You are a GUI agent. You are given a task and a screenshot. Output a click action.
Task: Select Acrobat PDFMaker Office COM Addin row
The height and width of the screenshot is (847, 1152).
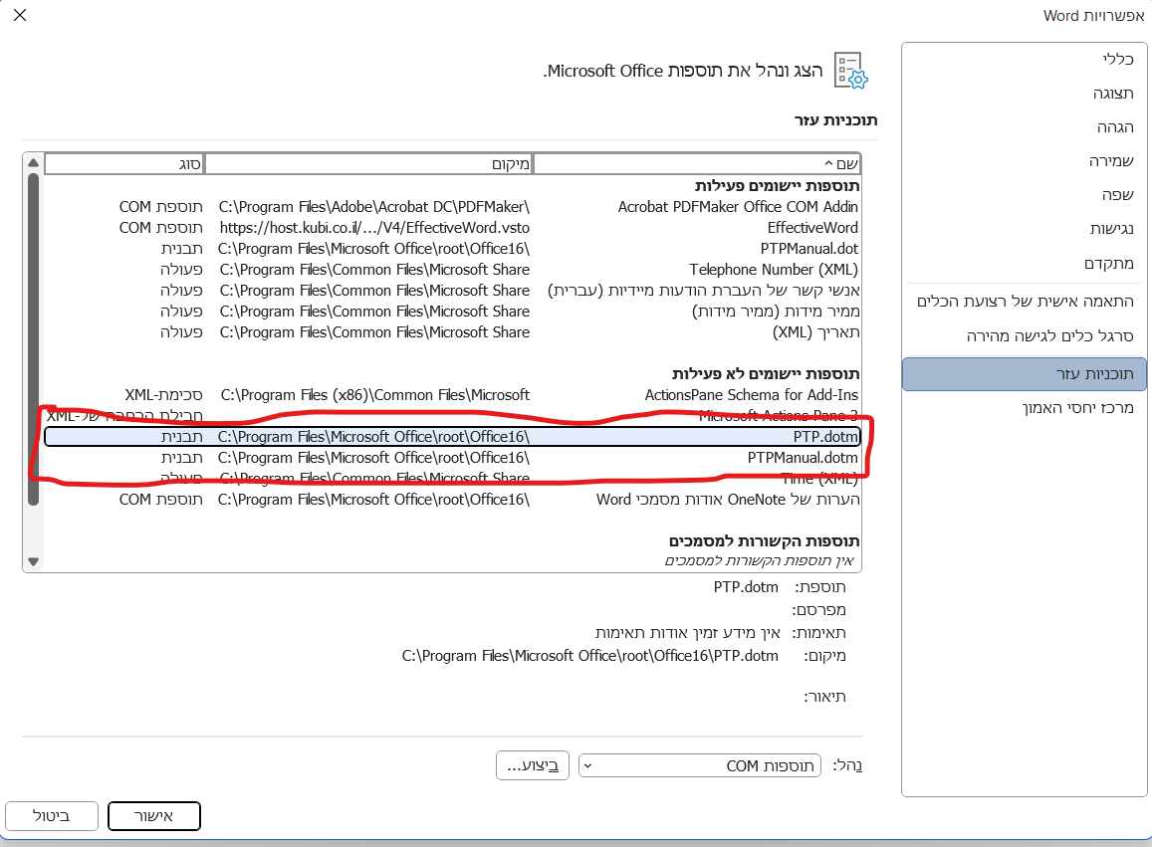tap(452, 207)
